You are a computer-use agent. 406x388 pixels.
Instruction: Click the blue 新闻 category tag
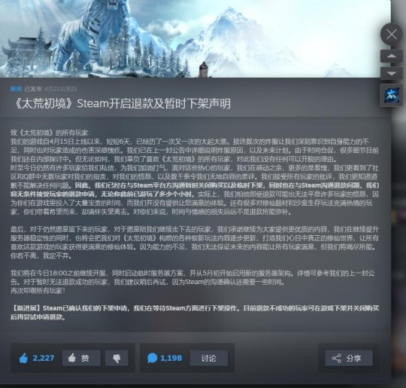click(16, 89)
